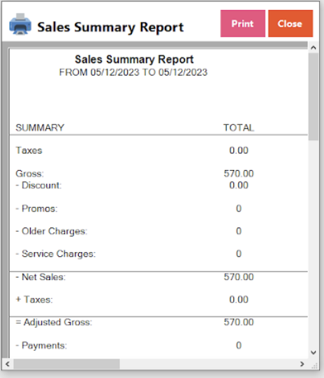Image resolution: width=324 pixels, height=378 pixels.
Task: Click the horizontal scrollbar right arrow
Action: coord(302,364)
